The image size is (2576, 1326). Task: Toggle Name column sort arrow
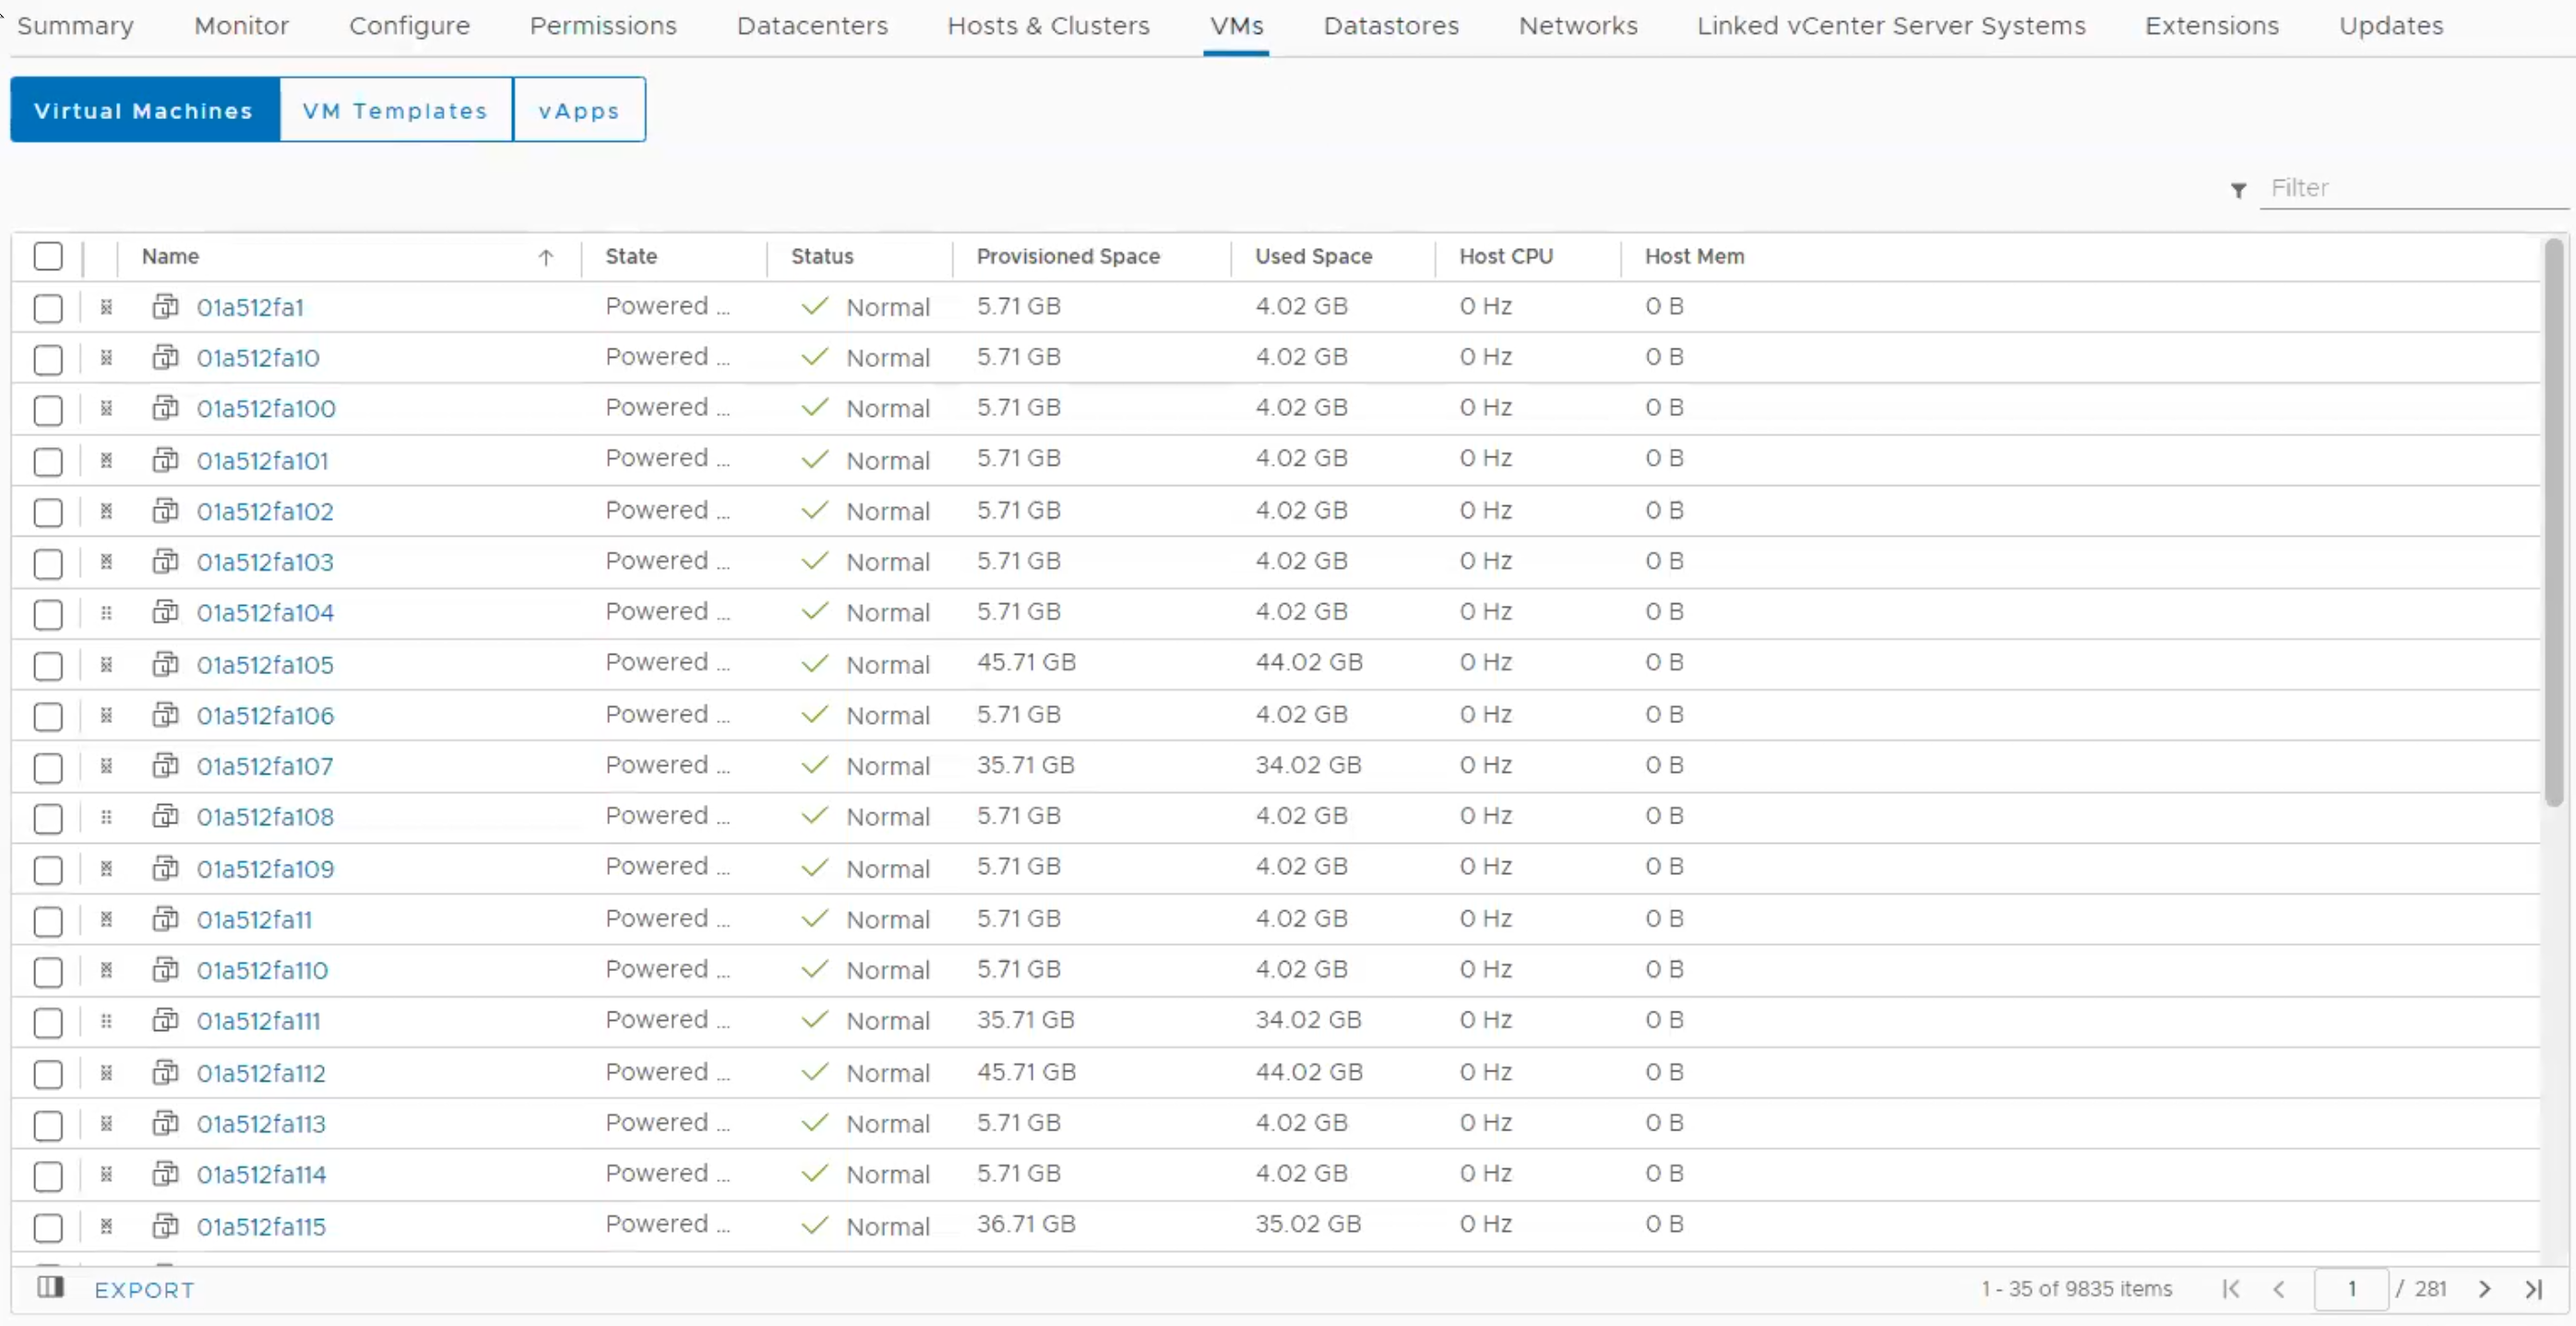(x=545, y=258)
